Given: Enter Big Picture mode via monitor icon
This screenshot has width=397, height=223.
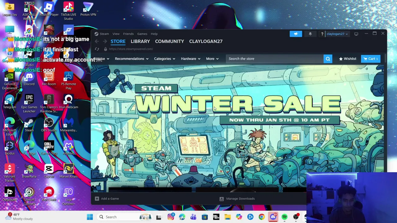Looking at the screenshot, I should 356,34.
